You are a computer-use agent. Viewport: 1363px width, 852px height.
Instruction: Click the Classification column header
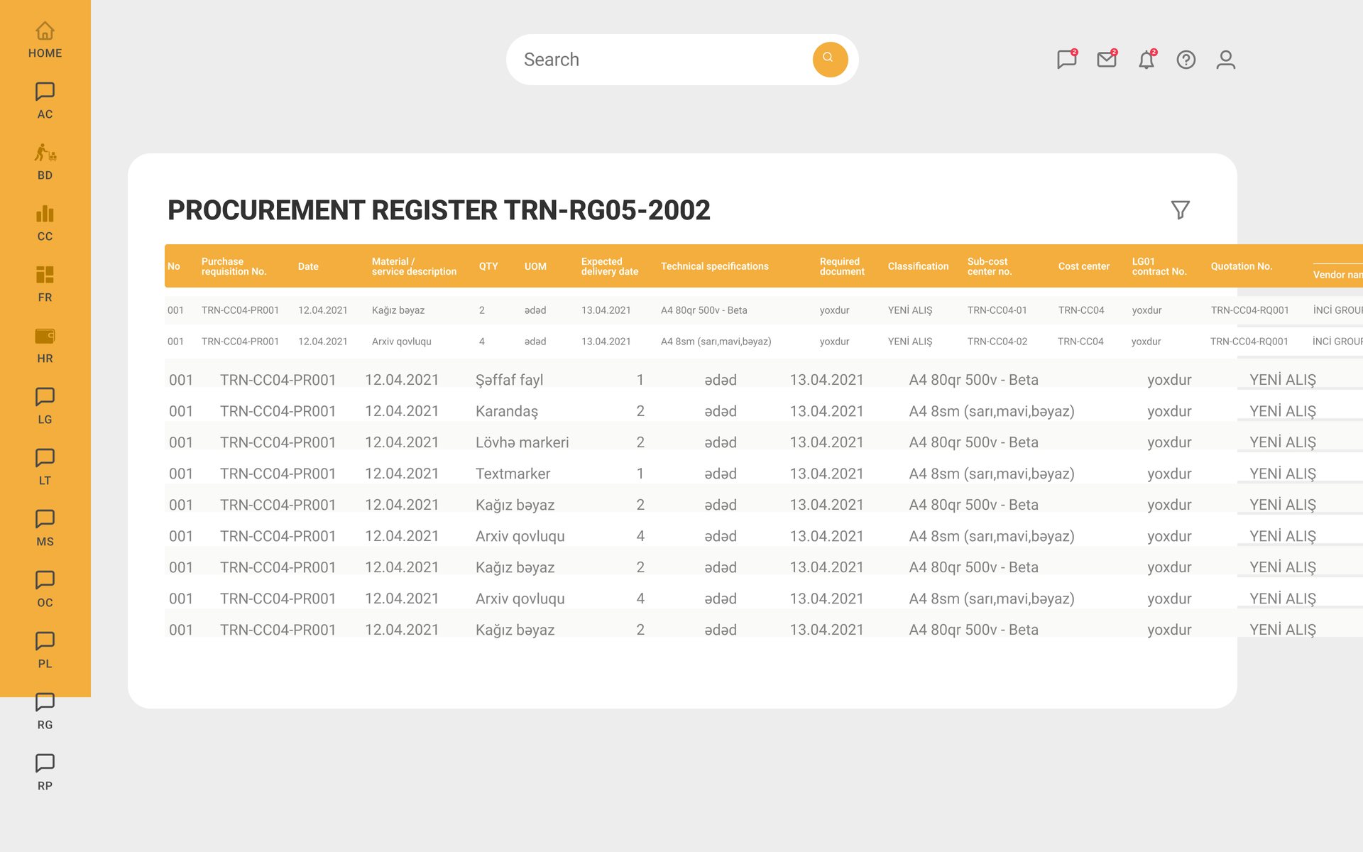[918, 266]
